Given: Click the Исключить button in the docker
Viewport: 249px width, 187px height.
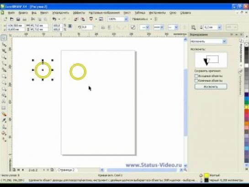Looking at the screenshot, I should [x=211, y=86].
